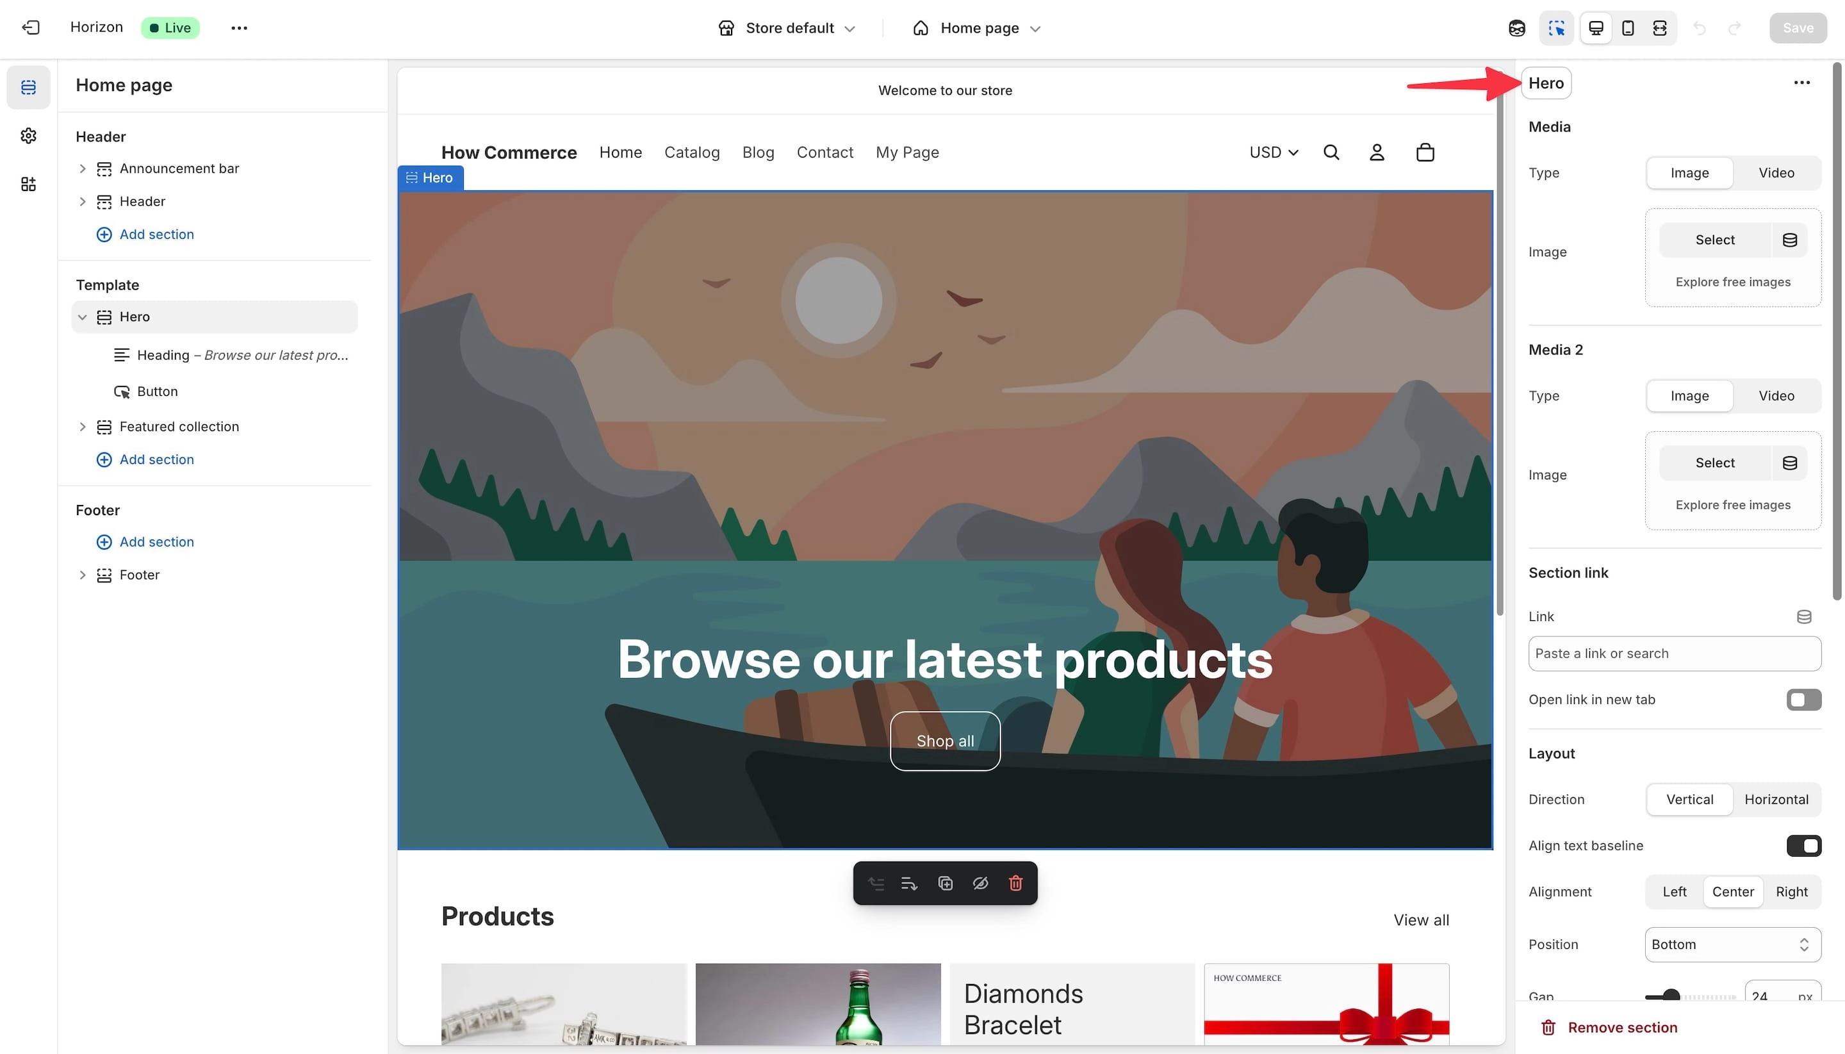
Task: Expand the Footer section chevron
Action: (83, 575)
